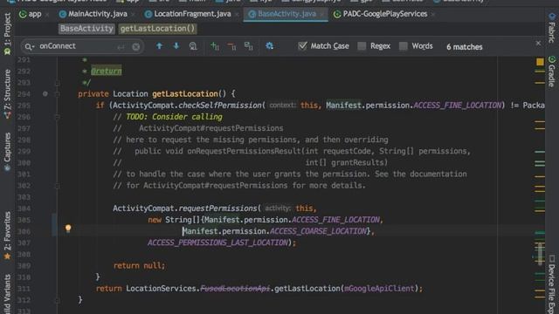Image resolution: width=559 pixels, height=314 pixels.
Task: Click the 6 matches label
Action: [464, 47]
